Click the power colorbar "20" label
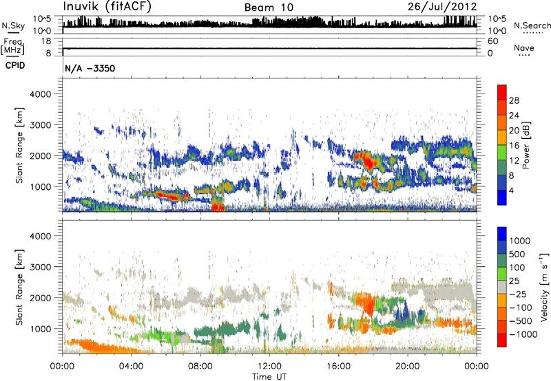Screen dimensions: 551x381 (514, 131)
